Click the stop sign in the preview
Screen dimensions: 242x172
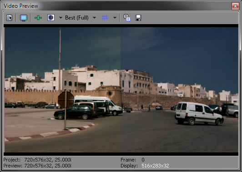click(x=66, y=100)
